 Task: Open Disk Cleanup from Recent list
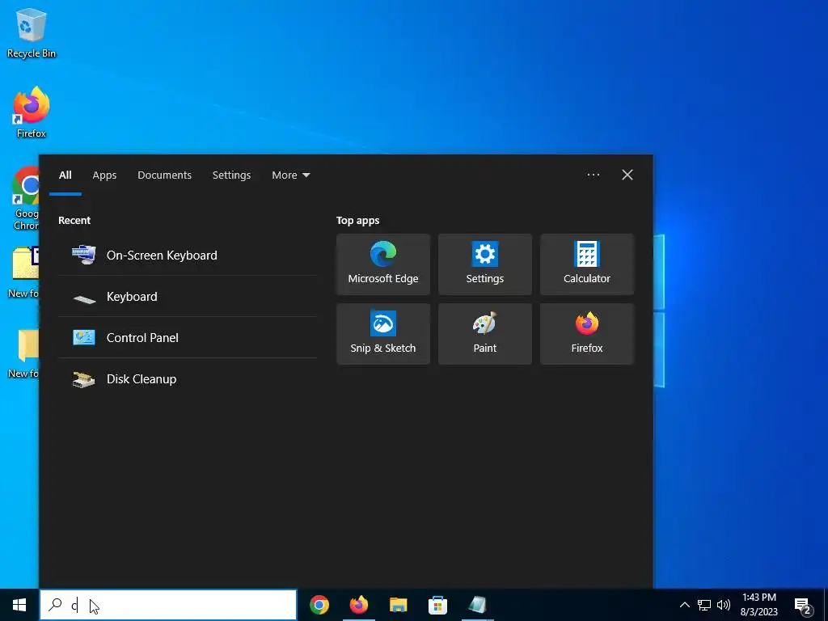click(188, 378)
